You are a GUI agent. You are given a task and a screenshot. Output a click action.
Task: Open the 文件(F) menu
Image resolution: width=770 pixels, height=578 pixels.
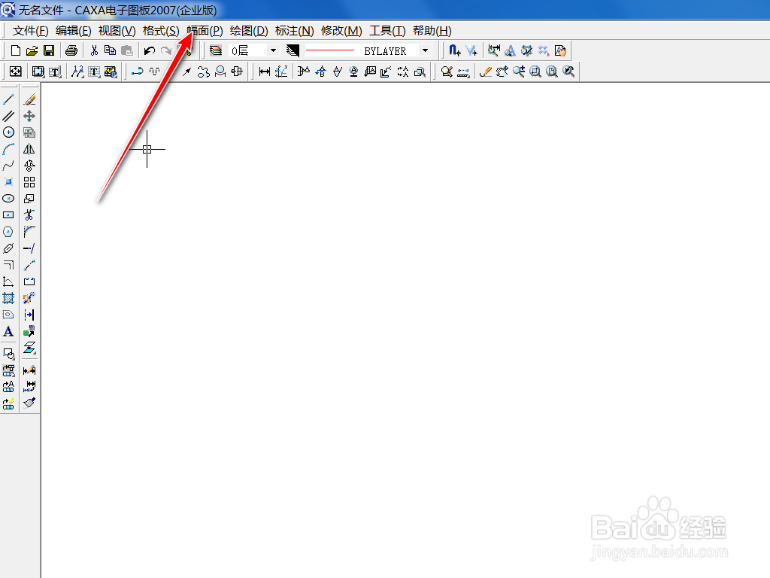point(30,30)
